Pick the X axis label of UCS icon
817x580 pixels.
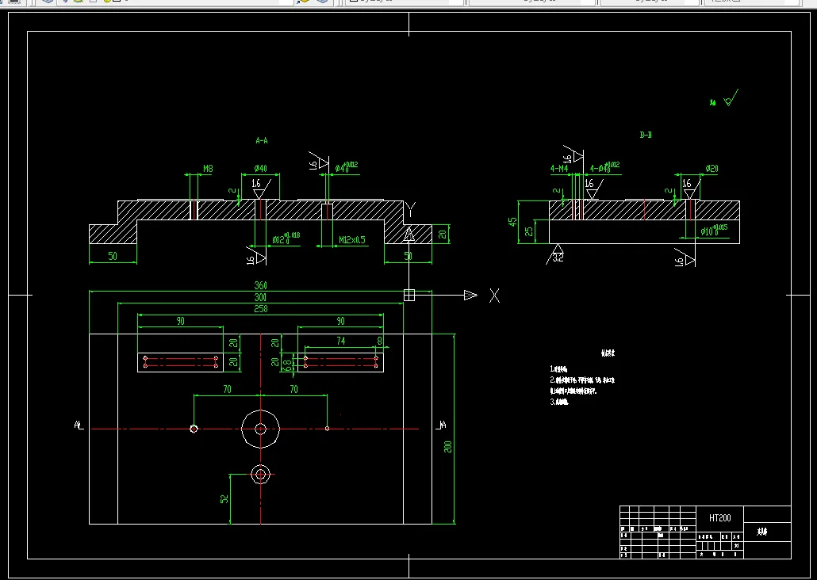click(x=494, y=296)
